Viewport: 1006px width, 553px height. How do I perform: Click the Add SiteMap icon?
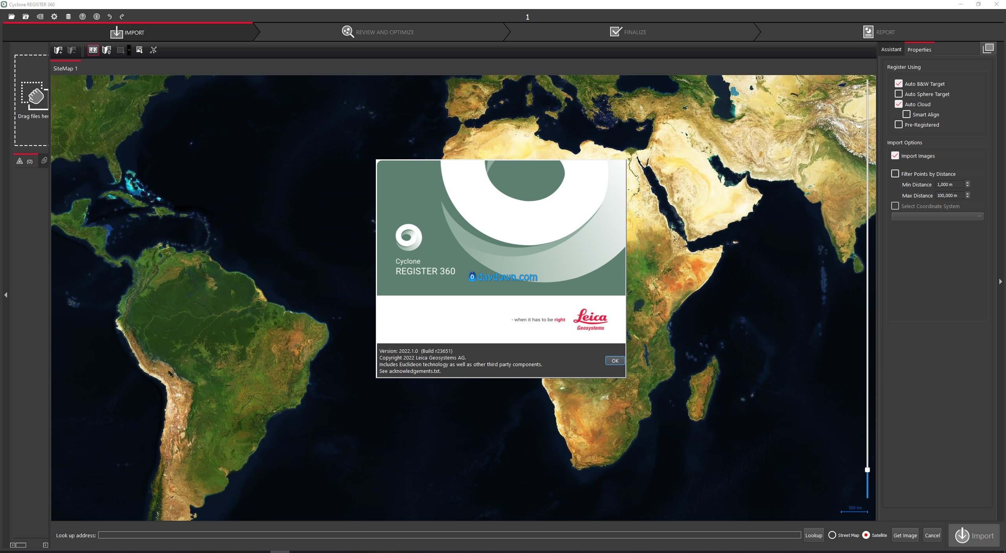click(58, 50)
